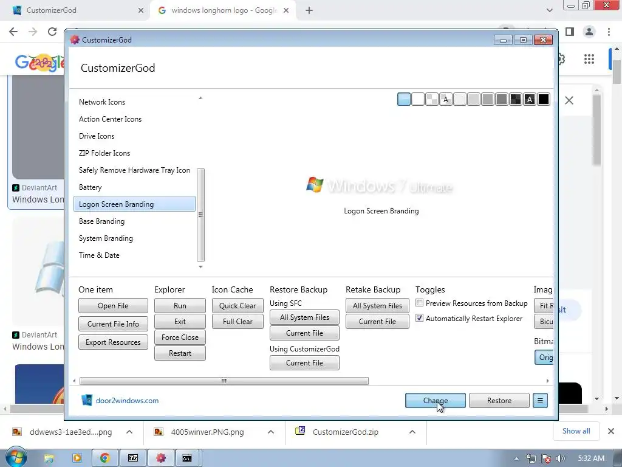
Task: Click Current File Info button
Action: click(113, 324)
